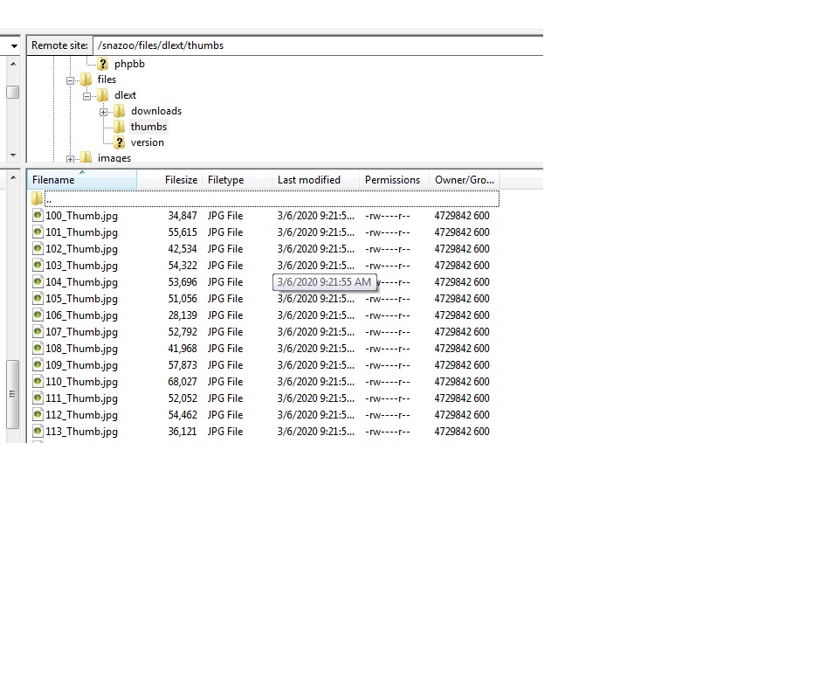Click the 113_Thumb.jpg file icon

38,432
